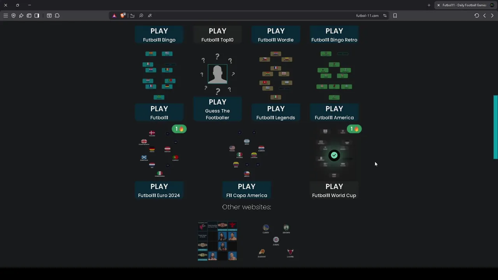Play Futbol11 Bingo Retro

[x=334, y=35]
